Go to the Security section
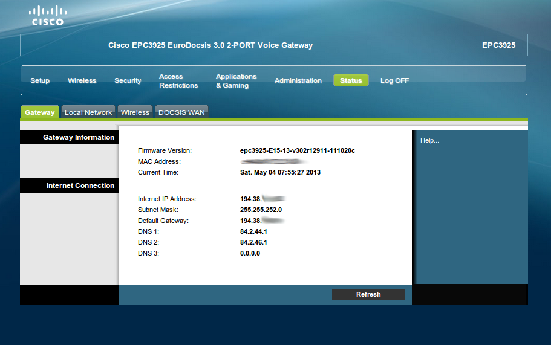The width and height of the screenshot is (551, 345). click(128, 81)
